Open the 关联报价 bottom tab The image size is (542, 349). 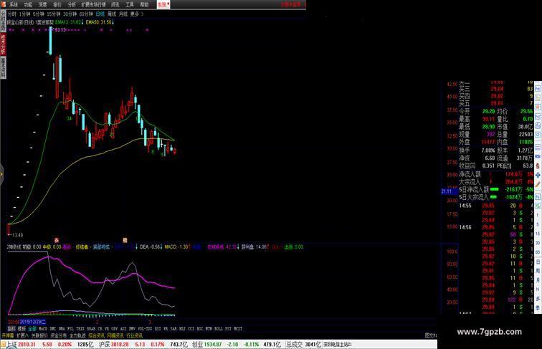(x=39, y=335)
